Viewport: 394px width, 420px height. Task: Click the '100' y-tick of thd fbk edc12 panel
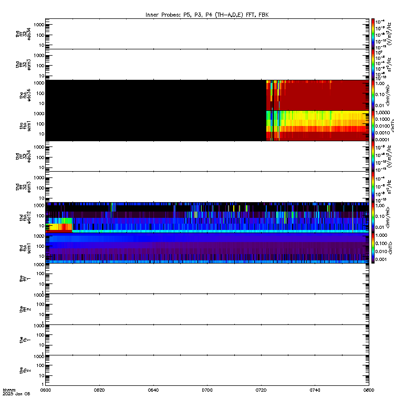coord(40,216)
